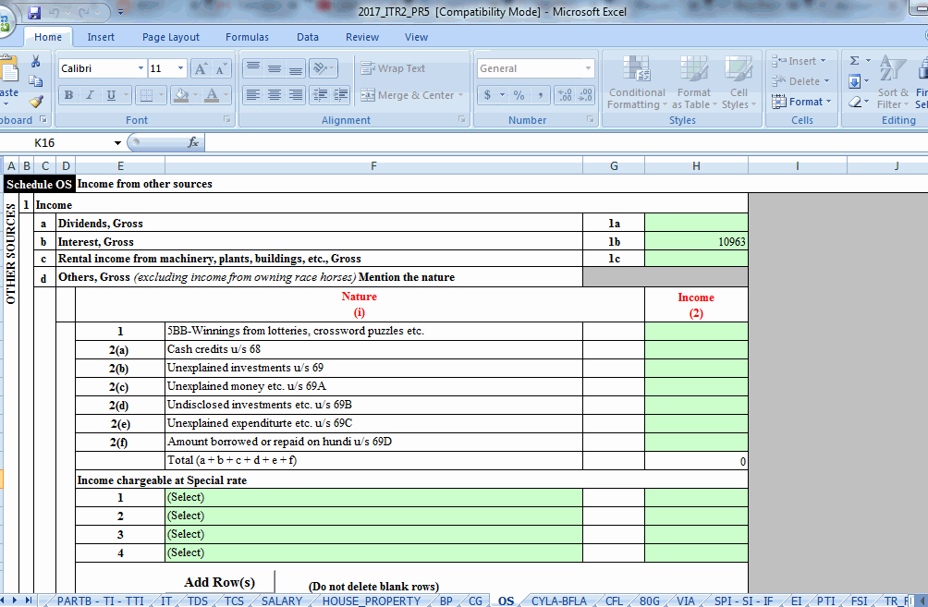
Task: Click the Fill down icon
Action: point(854,81)
